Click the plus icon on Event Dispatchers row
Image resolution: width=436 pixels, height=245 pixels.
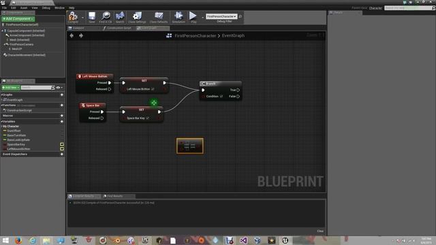pyautogui.click(x=62, y=154)
